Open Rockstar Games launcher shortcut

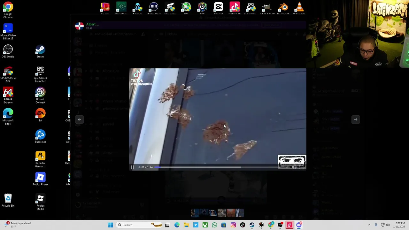point(40,159)
